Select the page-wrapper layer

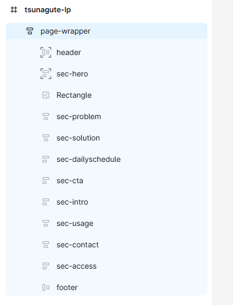pos(107,31)
